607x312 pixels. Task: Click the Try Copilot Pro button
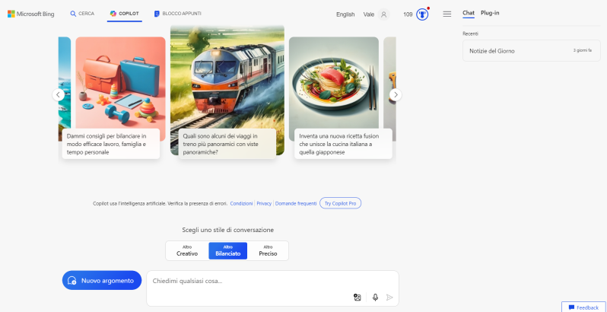[340, 203]
